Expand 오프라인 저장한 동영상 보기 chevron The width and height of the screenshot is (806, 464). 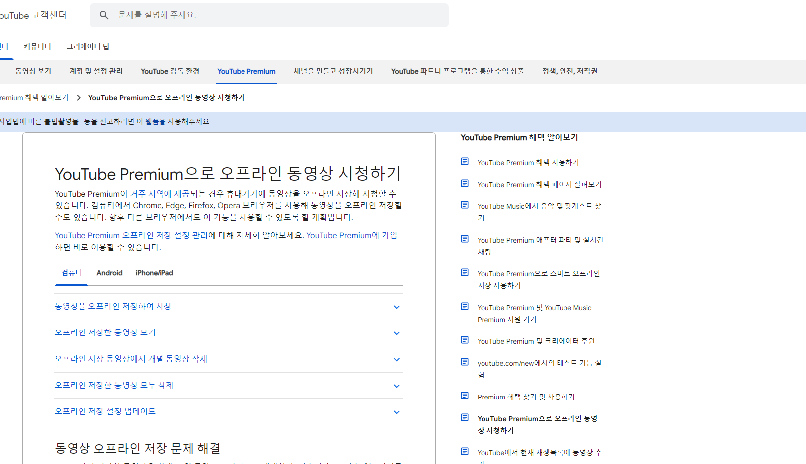[x=397, y=333]
